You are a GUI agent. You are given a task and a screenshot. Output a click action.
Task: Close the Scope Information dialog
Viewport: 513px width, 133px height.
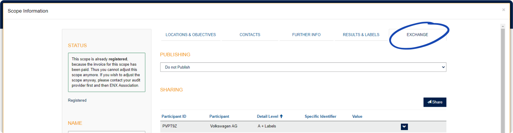coord(503,10)
